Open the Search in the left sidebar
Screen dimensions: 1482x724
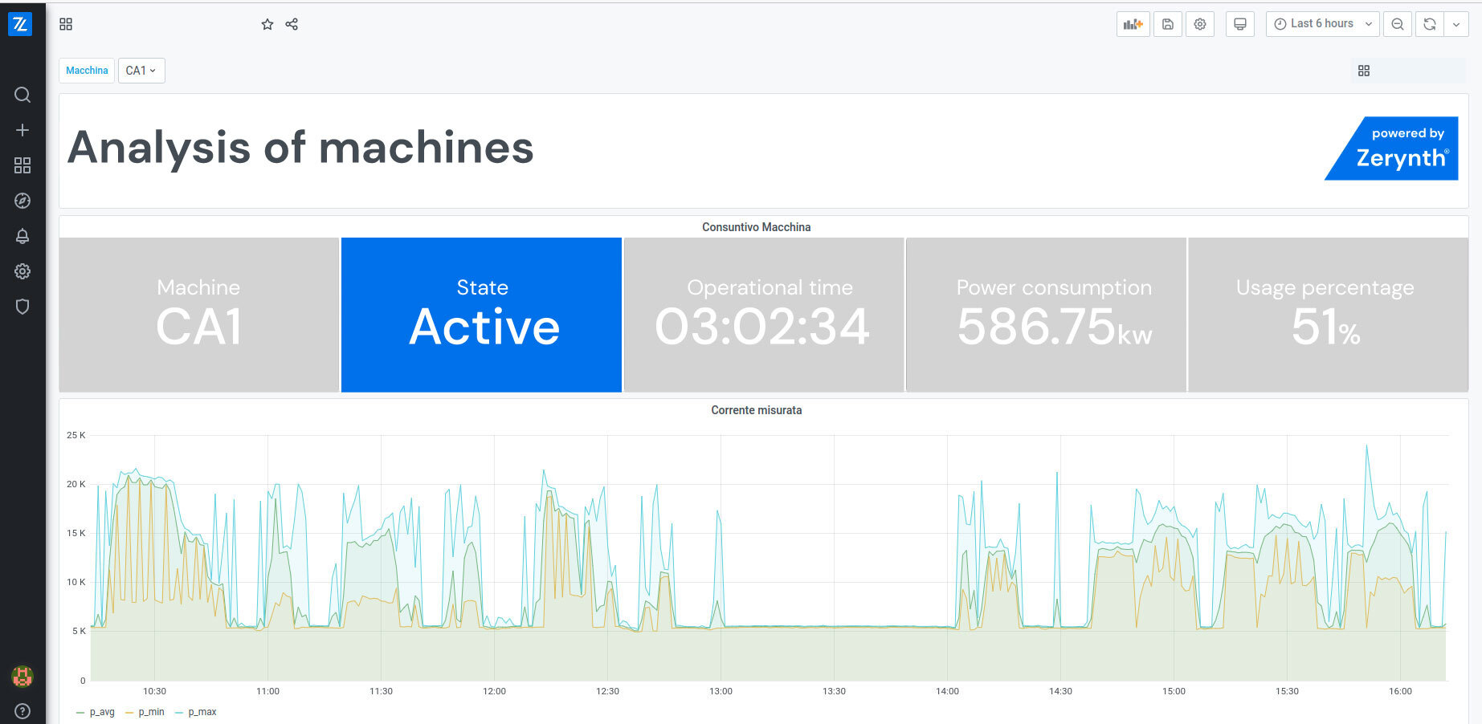pyautogui.click(x=22, y=95)
